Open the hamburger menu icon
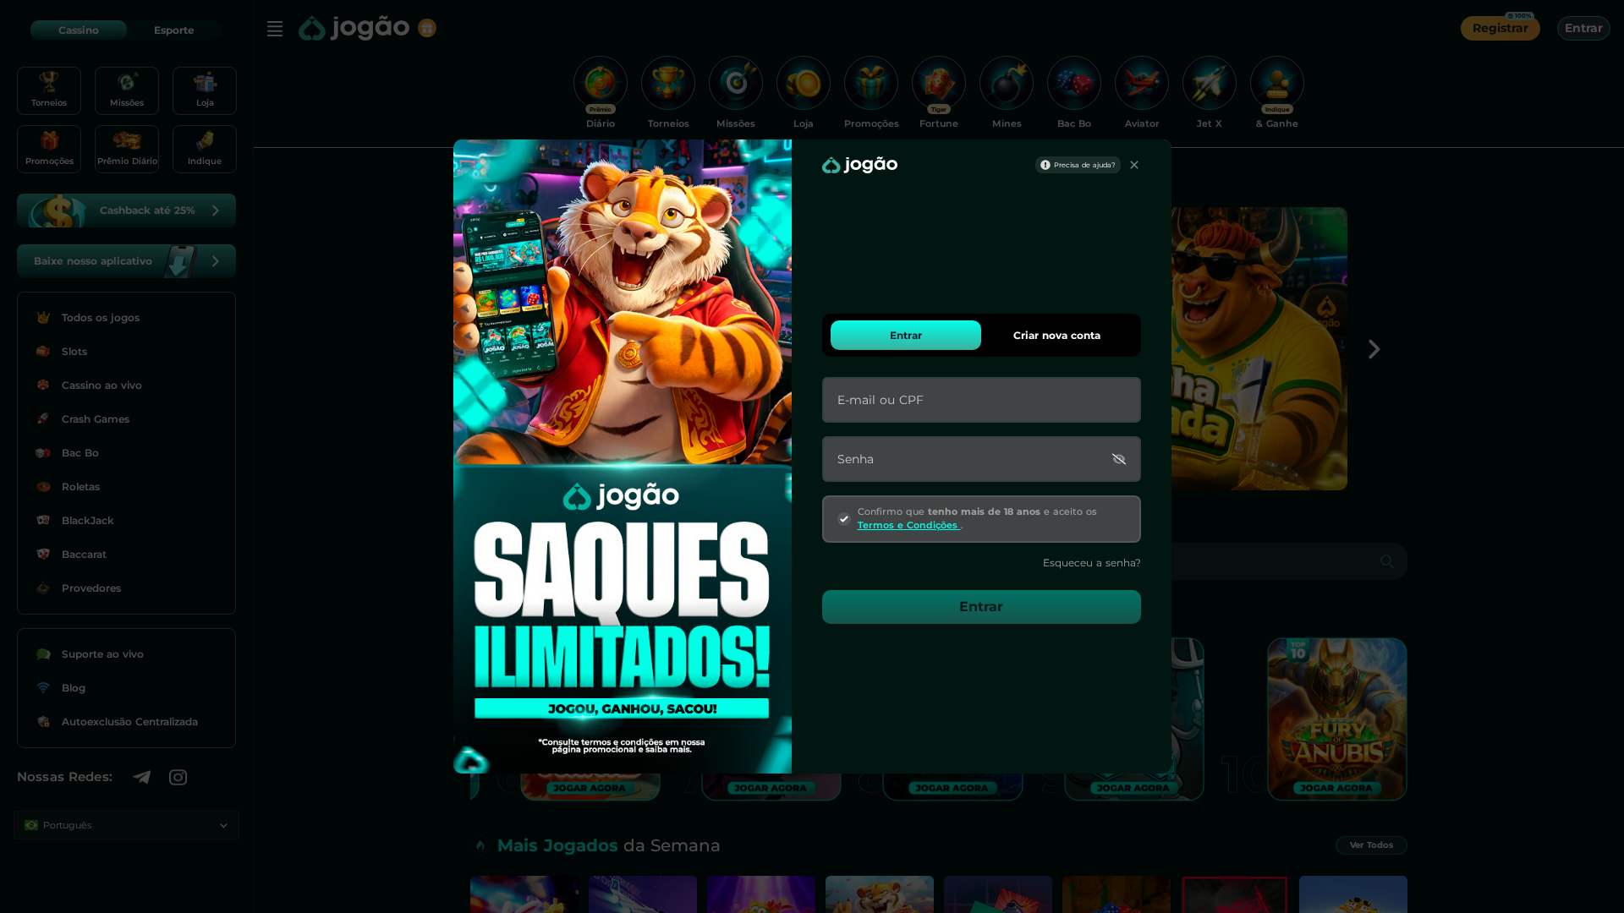1624x913 pixels. click(275, 29)
